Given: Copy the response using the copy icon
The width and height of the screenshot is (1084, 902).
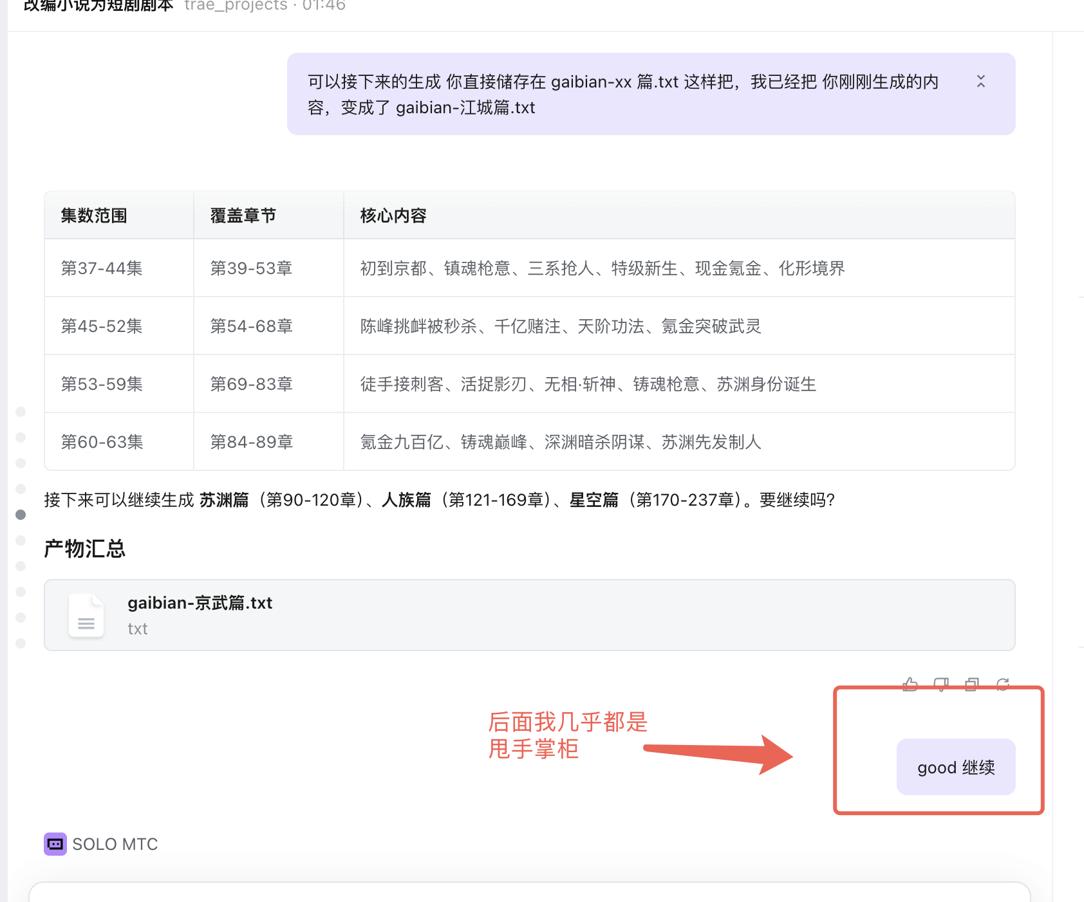Looking at the screenshot, I should (x=972, y=684).
